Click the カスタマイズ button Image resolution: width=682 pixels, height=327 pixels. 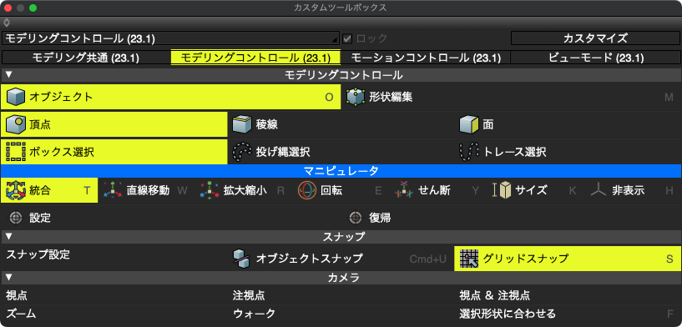(595, 38)
